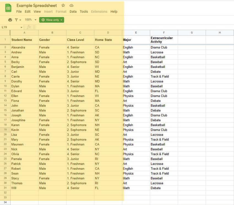234x205 pixels.
Task: Select Lisa's Major cell Art
Action: pyautogui.click(x=136, y=135)
